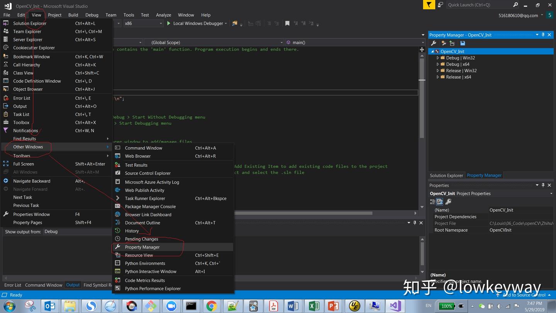This screenshot has width=556, height=313.
Task: Click the feedback notification flag icon
Action: point(429,5)
